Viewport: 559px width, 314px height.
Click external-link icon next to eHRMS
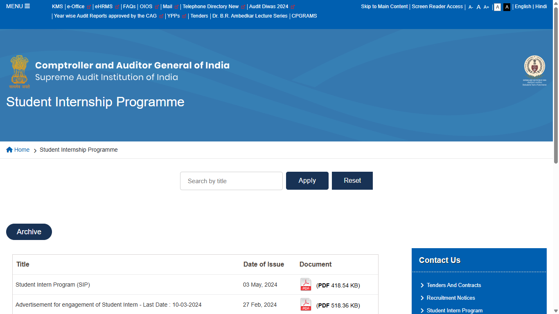[x=117, y=7]
